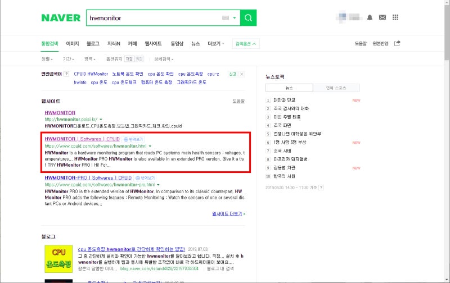Open blog post cpu 온도측정 hwmonitor로 간단하게

[132, 249]
